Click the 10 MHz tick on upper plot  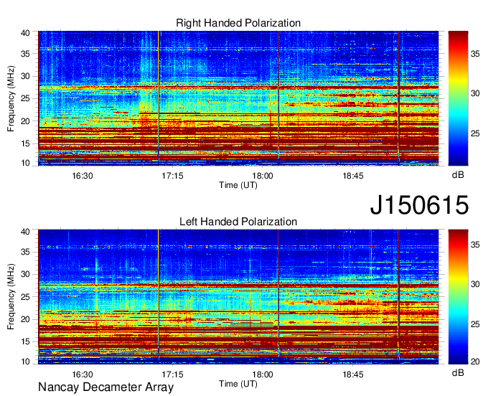[26, 163]
